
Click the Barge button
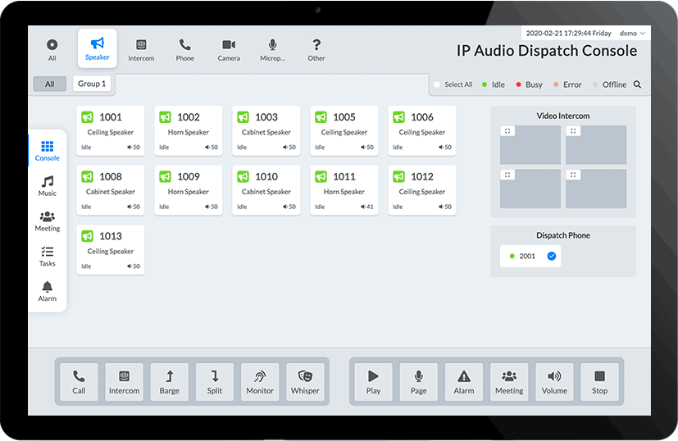[170, 382]
